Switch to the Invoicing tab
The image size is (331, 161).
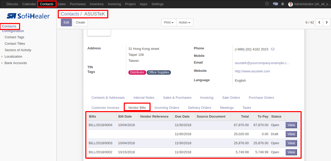click(207, 98)
